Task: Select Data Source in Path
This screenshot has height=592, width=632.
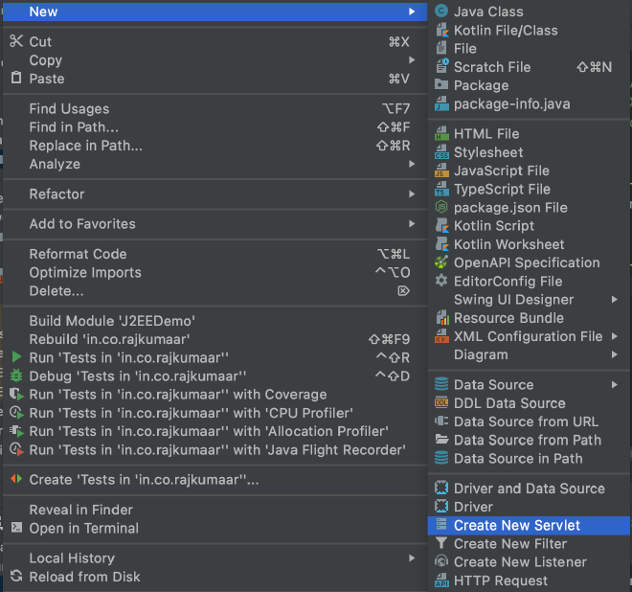Action: (x=529, y=458)
